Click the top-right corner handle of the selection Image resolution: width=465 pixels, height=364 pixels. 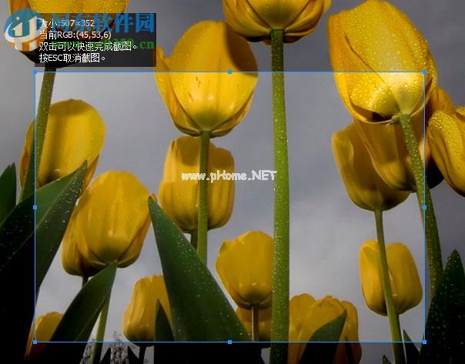pos(425,72)
